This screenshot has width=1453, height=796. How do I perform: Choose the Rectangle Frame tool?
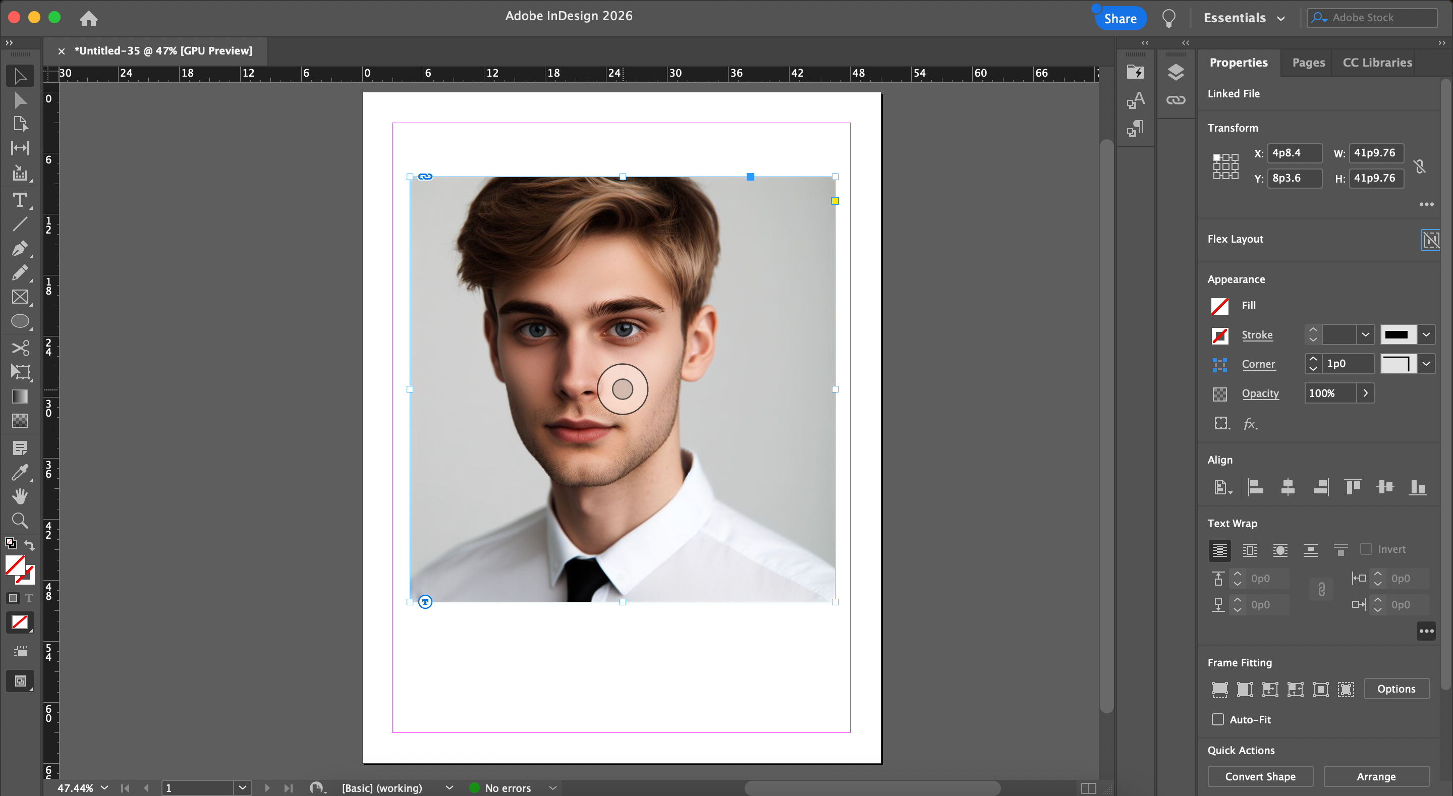coord(20,297)
